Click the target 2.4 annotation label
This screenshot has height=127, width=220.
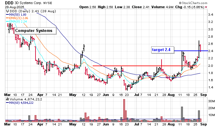point(162,50)
